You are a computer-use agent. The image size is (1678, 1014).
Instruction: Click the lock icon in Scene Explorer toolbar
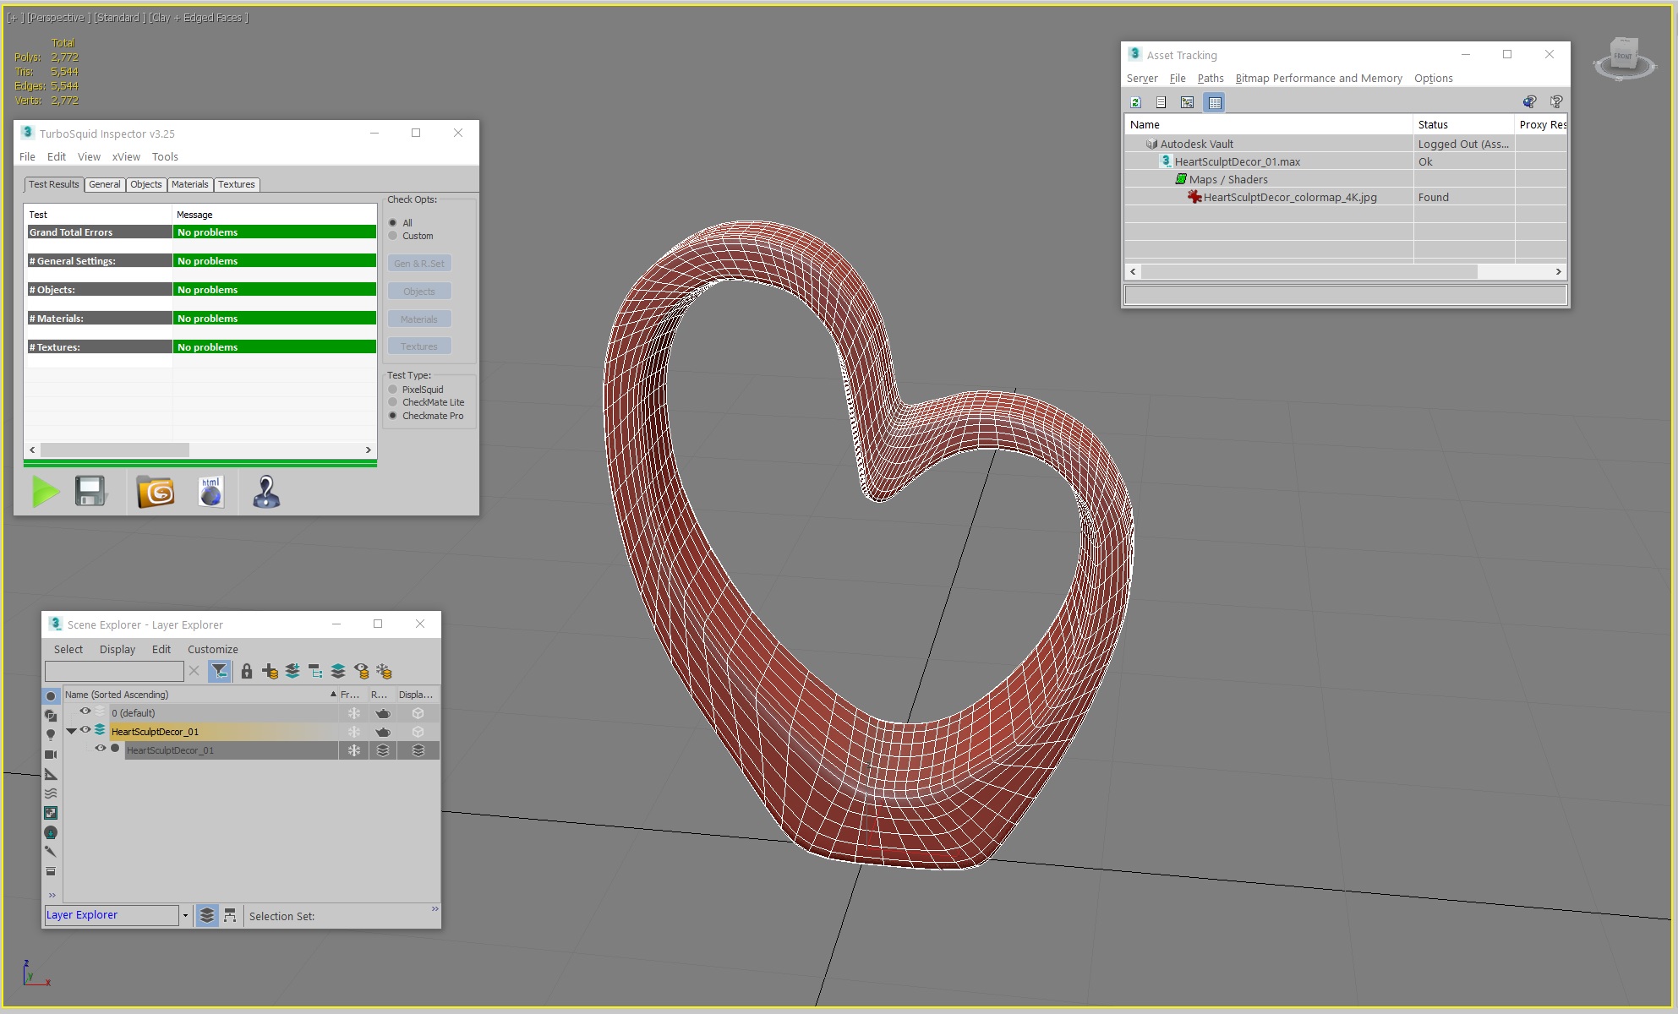click(246, 671)
